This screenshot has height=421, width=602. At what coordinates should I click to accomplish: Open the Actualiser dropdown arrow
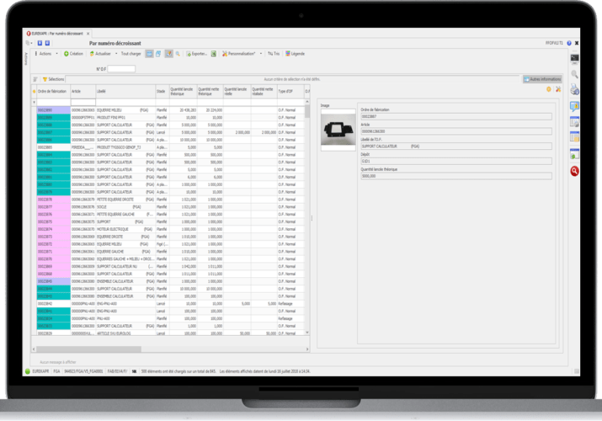point(115,53)
